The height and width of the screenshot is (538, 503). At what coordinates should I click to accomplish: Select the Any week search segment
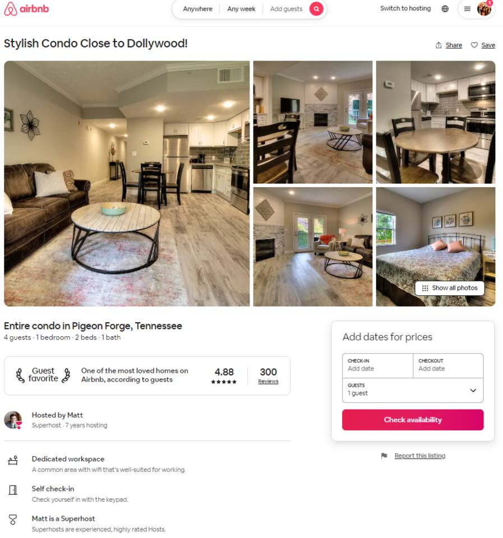(241, 9)
